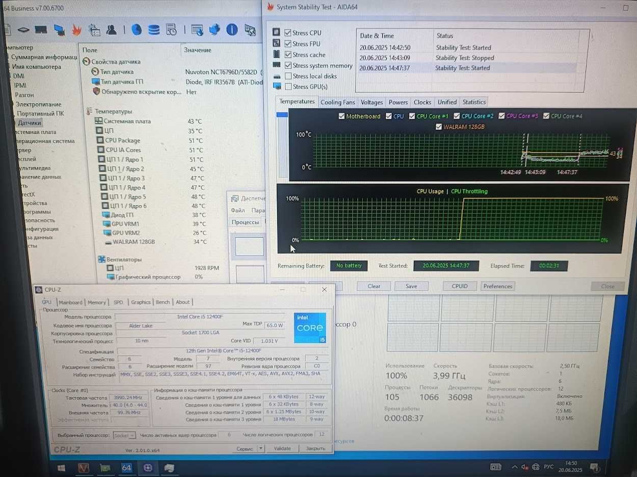Click the list-with-globe icon in AIDA64 toolbar

(197, 30)
